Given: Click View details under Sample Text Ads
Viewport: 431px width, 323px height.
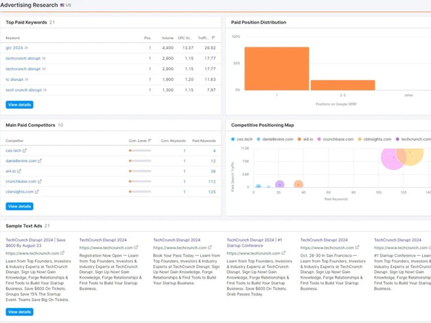Looking at the screenshot, I should click(x=19, y=312).
